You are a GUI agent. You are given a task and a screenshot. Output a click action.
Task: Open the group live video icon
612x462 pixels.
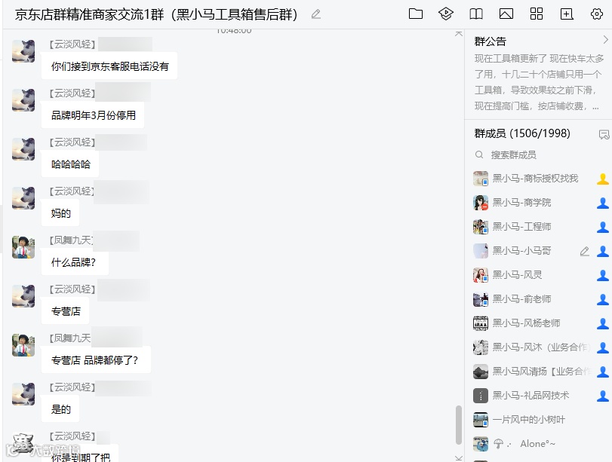coord(446,14)
